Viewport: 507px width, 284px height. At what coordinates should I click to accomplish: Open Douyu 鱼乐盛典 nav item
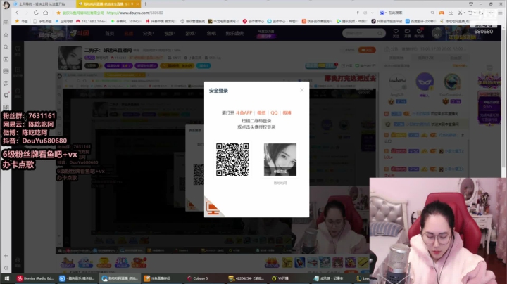[x=234, y=33]
